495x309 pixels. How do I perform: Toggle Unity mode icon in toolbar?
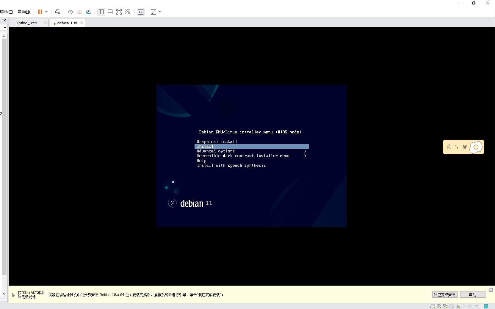128,12
